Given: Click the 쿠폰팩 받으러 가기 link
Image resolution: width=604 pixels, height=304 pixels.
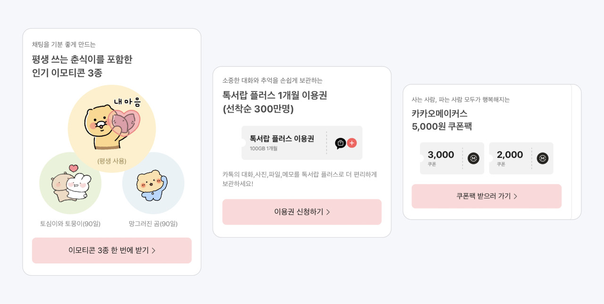Looking at the screenshot, I should pos(487,196).
